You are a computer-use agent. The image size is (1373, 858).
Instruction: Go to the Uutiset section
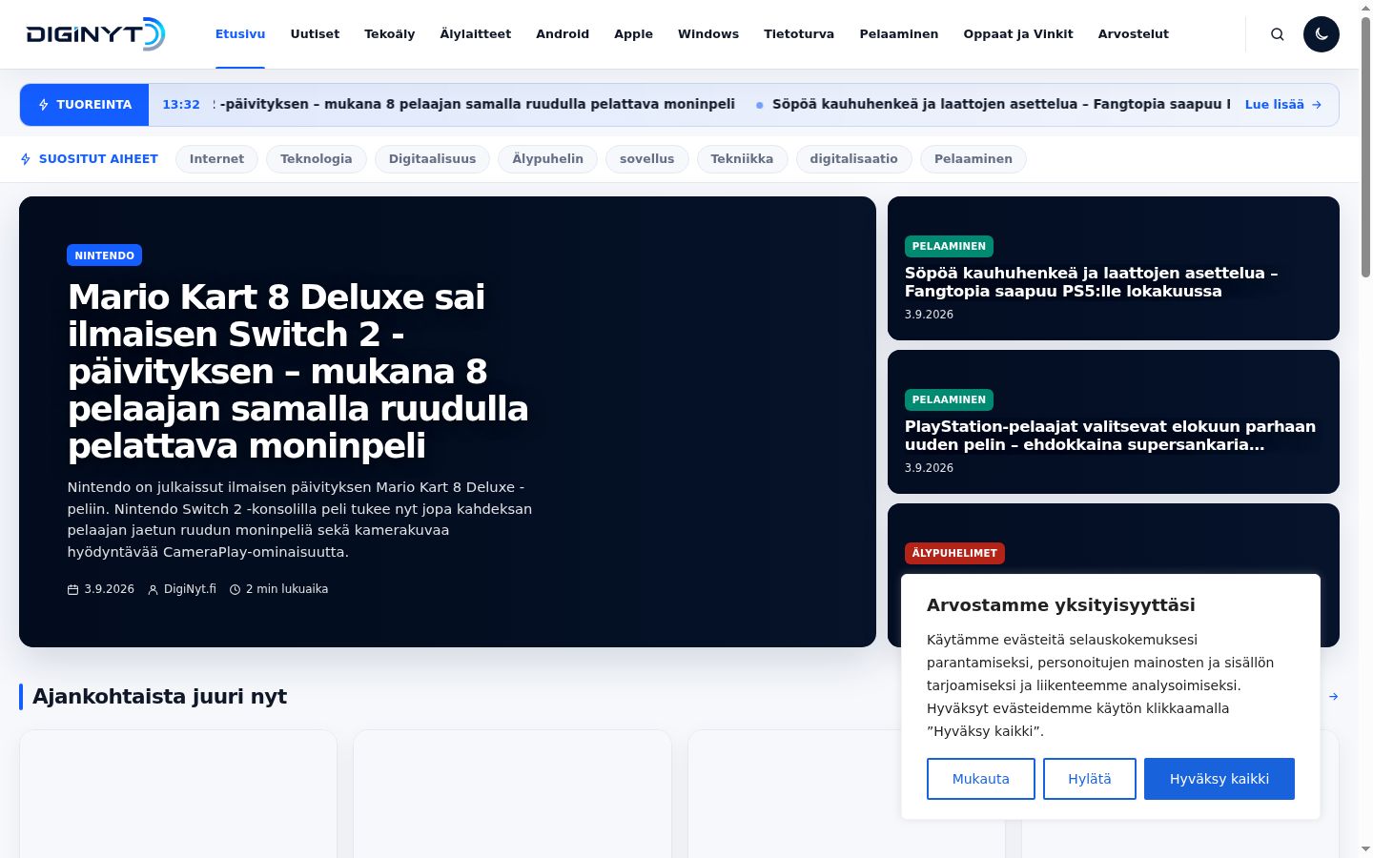tap(315, 34)
